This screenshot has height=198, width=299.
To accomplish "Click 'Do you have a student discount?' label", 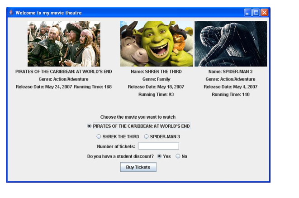I will [x=120, y=156].
